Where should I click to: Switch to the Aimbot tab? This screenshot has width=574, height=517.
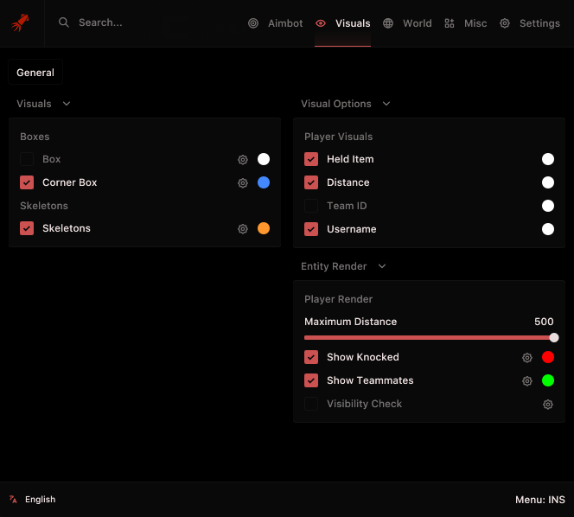click(x=275, y=23)
